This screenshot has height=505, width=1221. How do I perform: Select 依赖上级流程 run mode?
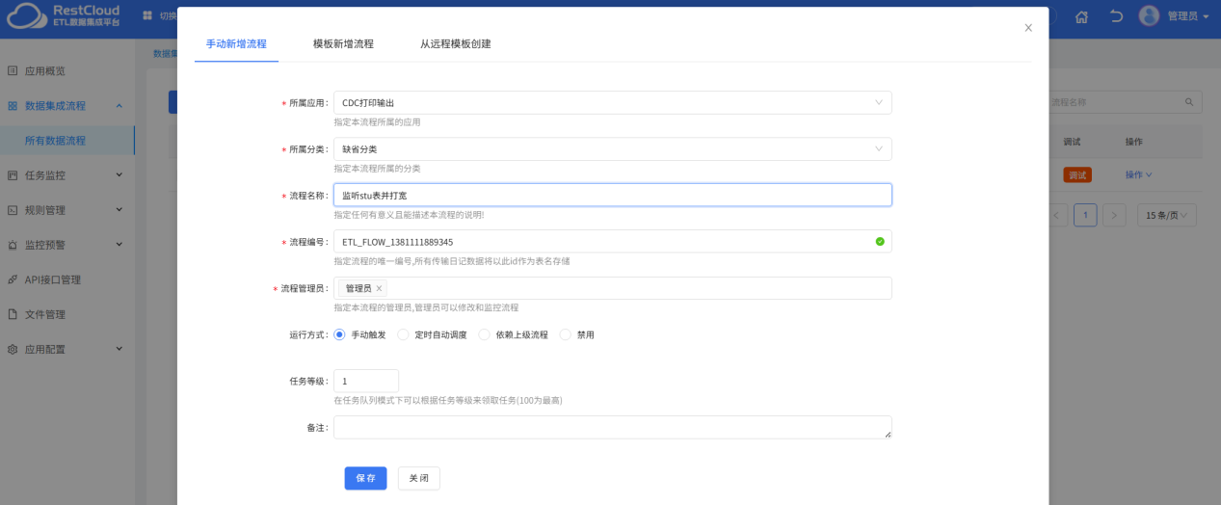[x=484, y=334]
